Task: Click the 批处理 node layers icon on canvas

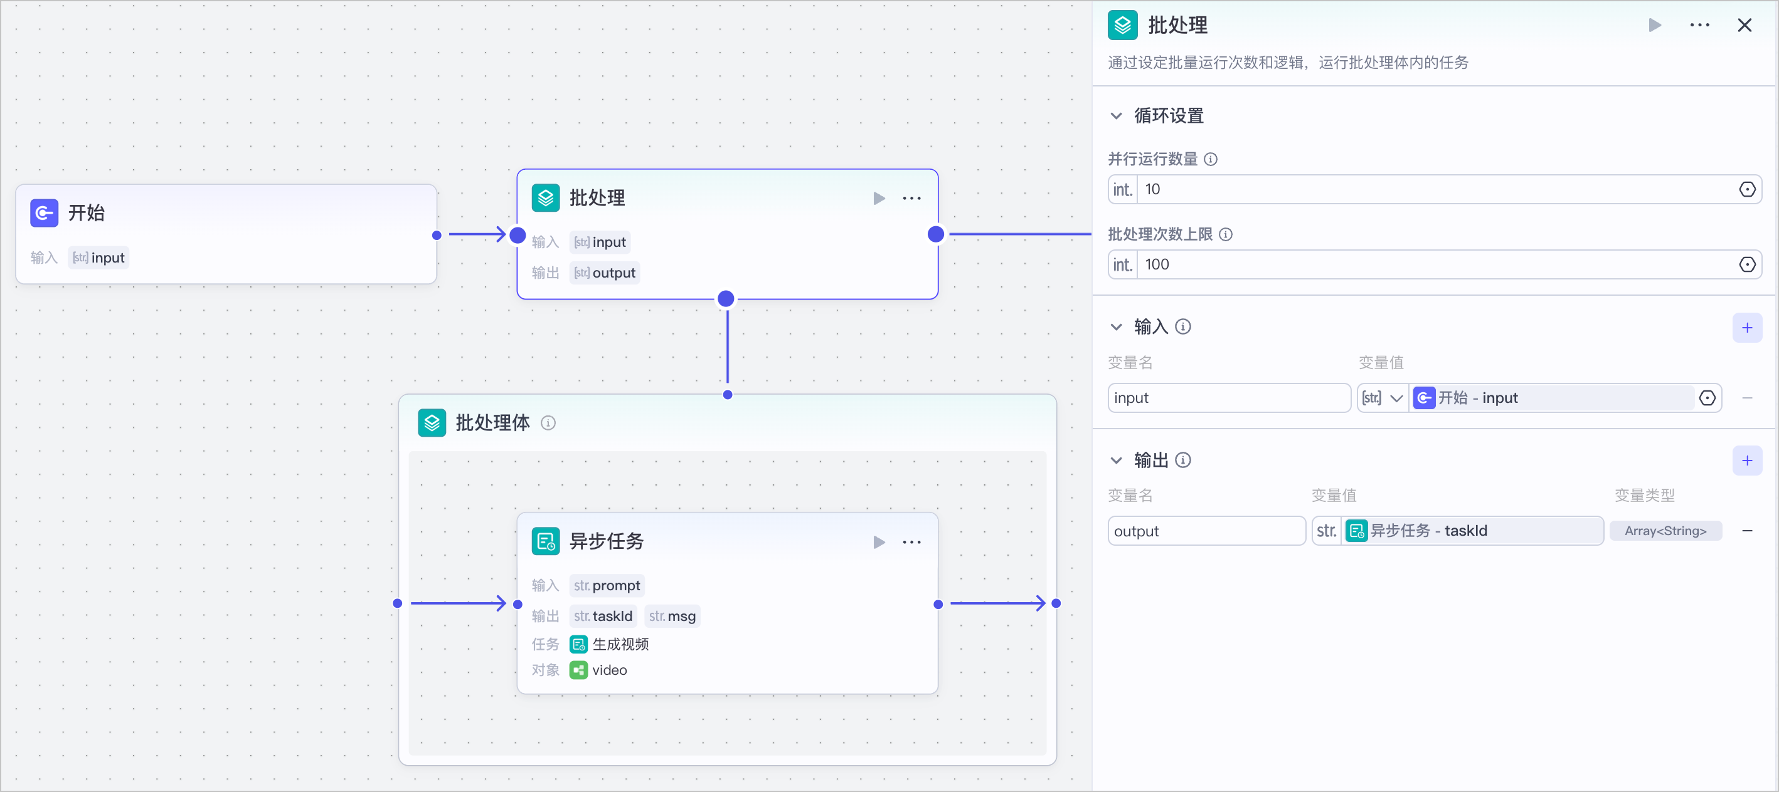Action: click(546, 198)
